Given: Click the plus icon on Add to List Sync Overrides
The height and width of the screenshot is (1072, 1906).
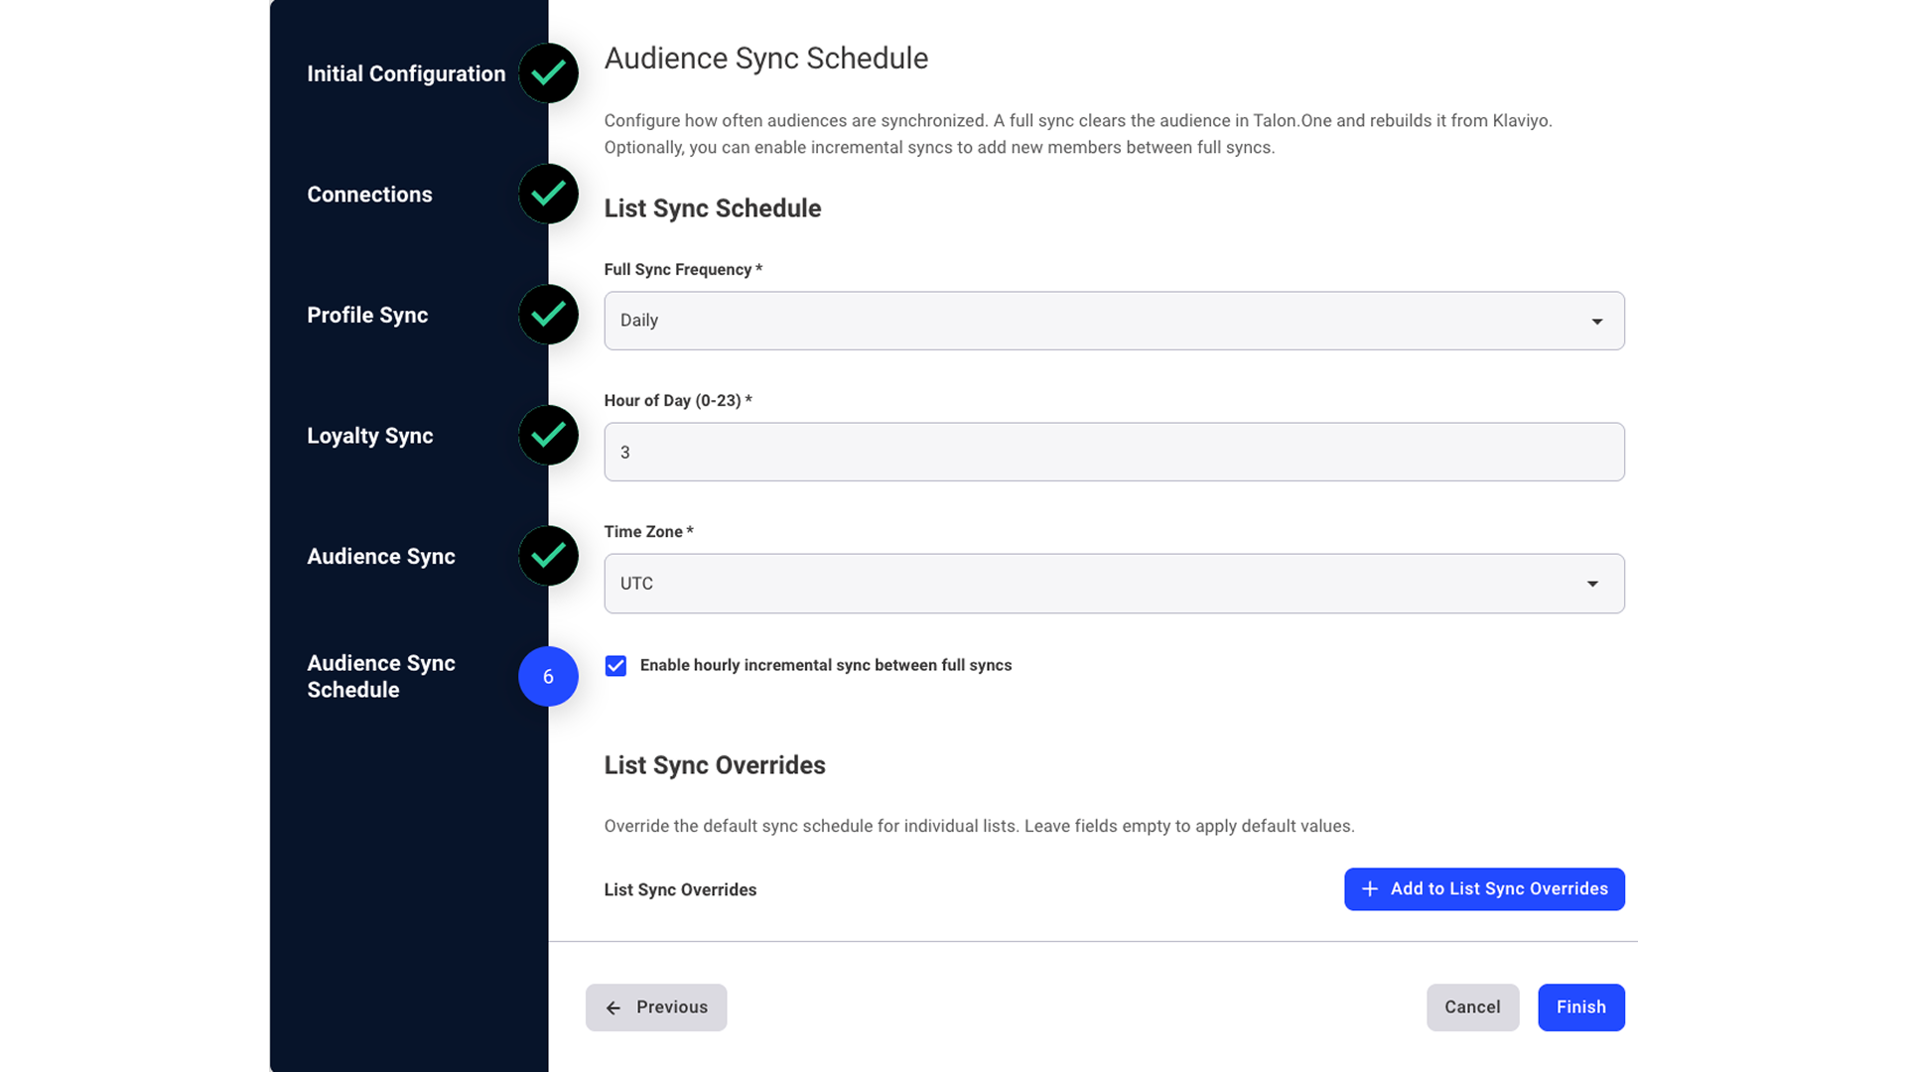Looking at the screenshot, I should (x=1369, y=889).
